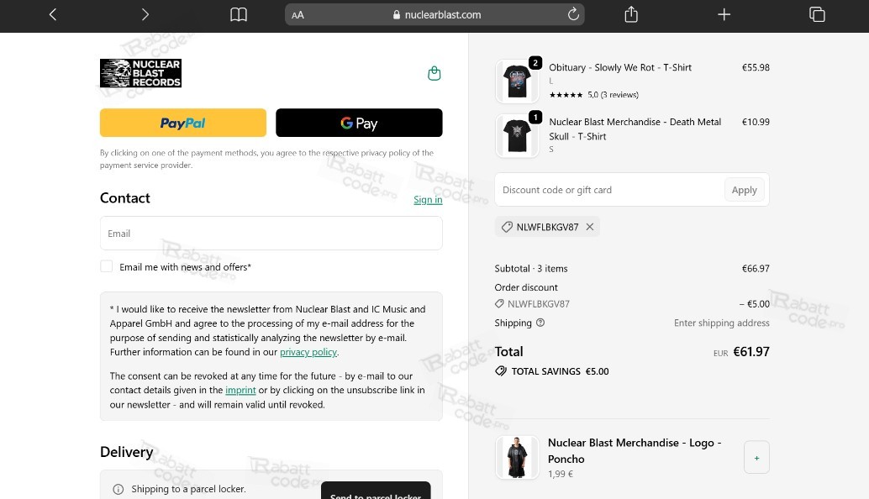Click the TOTAL SAVINGS tag icon
869x499 pixels.
[500, 371]
